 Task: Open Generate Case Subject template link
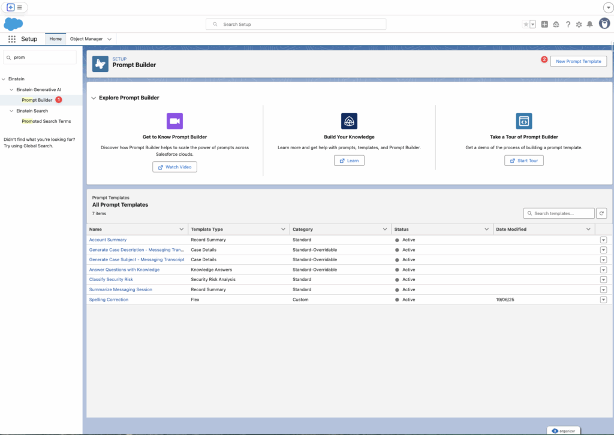[x=137, y=260]
